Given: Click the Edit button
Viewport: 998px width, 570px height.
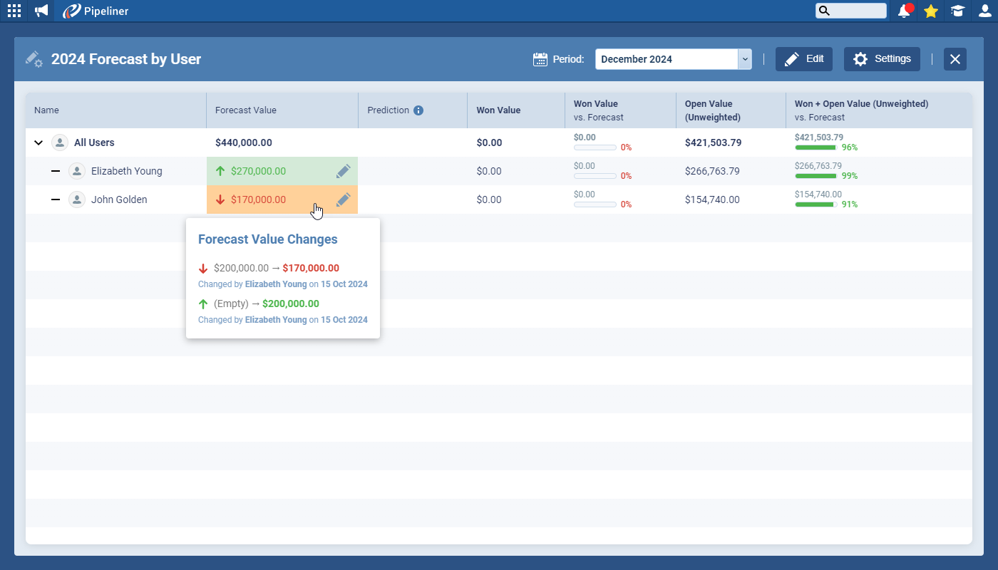Looking at the screenshot, I should (803, 59).
